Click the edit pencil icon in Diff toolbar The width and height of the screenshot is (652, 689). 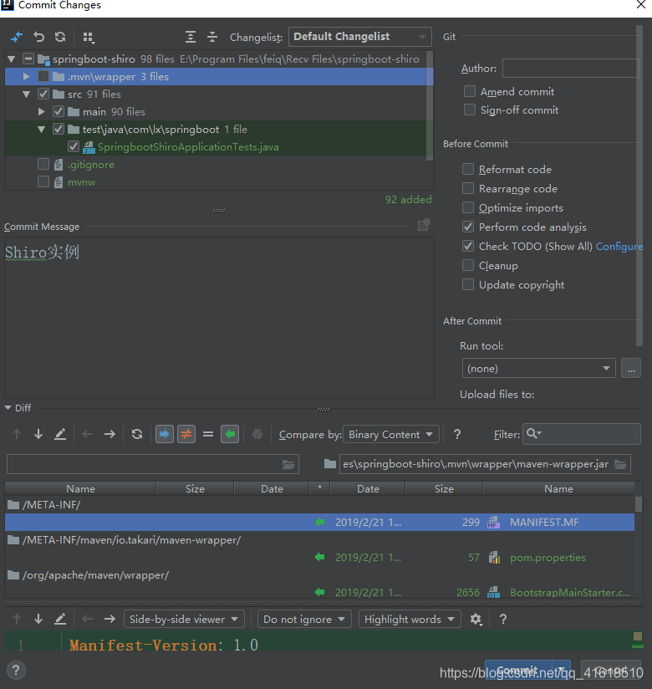(x=60, y=434)
